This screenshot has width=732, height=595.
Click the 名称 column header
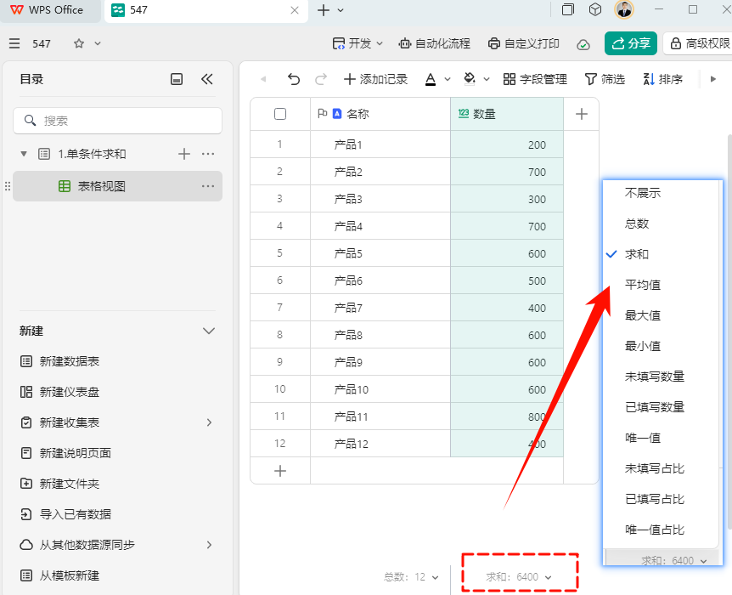pos(380,114)
